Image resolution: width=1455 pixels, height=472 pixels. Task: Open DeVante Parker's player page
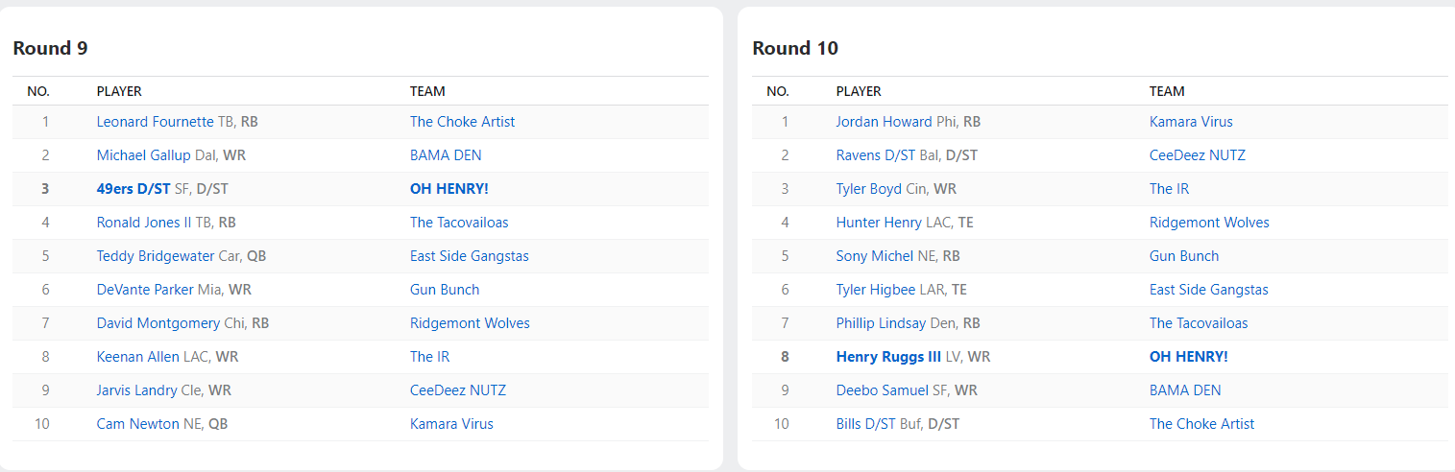(x=145, y=290)
